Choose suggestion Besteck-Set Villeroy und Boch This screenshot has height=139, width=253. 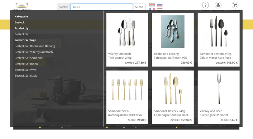coord(34,52)
